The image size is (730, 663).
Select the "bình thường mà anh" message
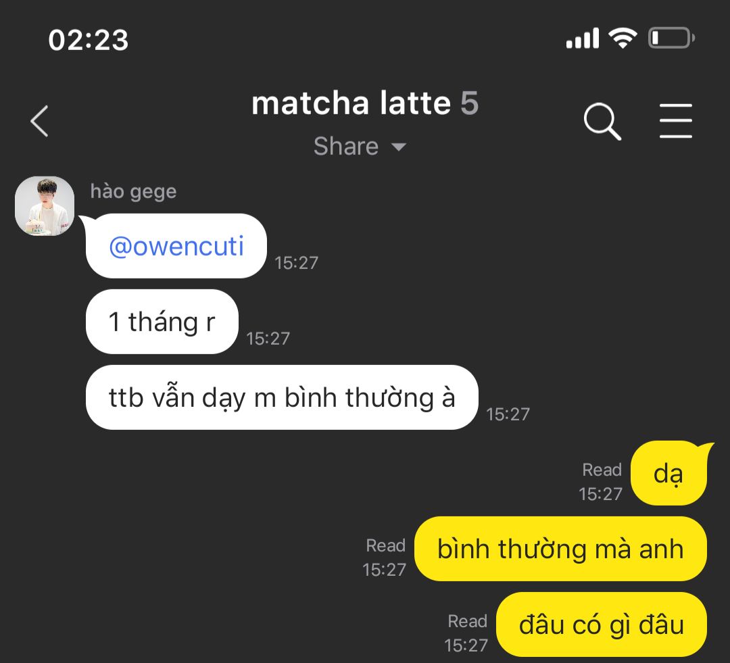(x=560, y=549)
